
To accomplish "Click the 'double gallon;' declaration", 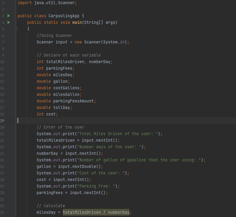I will coord(53,82).
